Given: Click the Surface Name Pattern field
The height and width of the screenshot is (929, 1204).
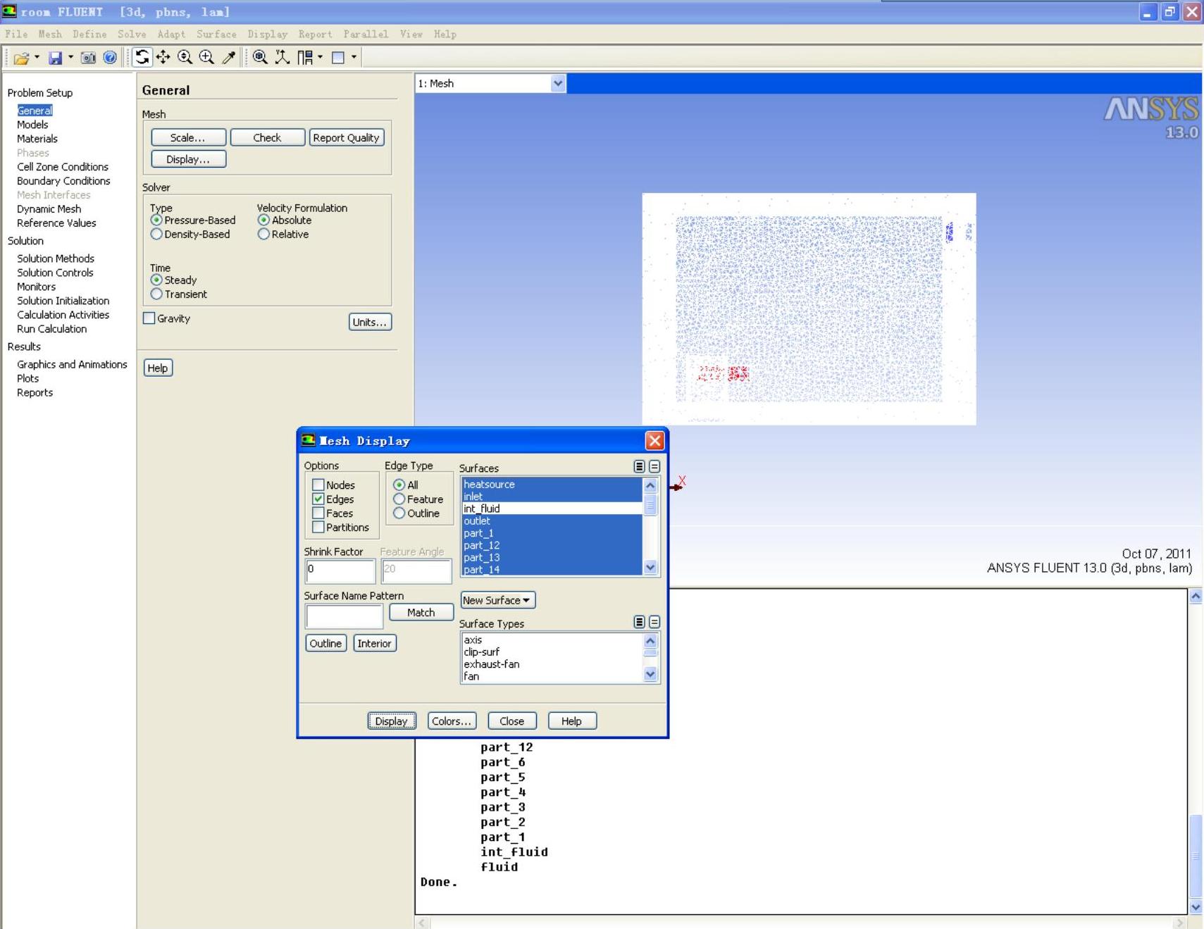Looking at the screenshot, I should coord(344,616).
